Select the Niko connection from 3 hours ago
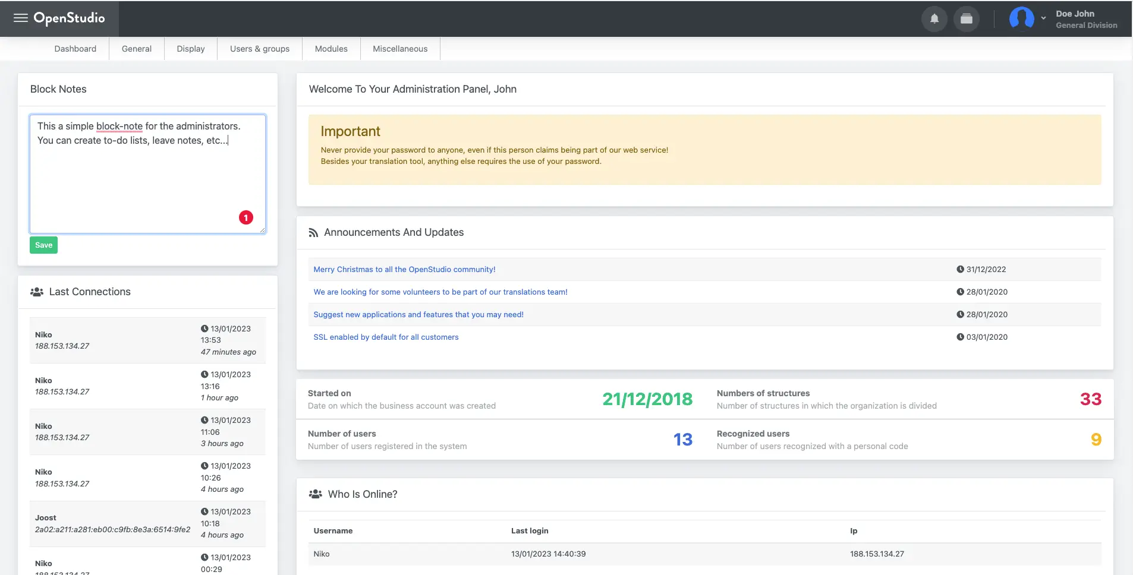The height and width of the screenshot is (575, 1133). 147,432
